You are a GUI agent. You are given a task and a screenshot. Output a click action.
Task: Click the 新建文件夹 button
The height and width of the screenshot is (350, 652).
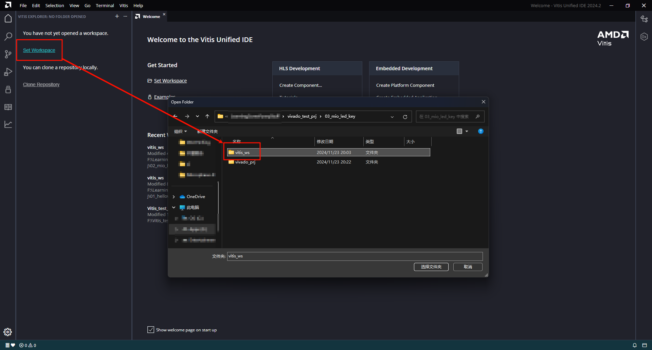[x=207, y=132]
